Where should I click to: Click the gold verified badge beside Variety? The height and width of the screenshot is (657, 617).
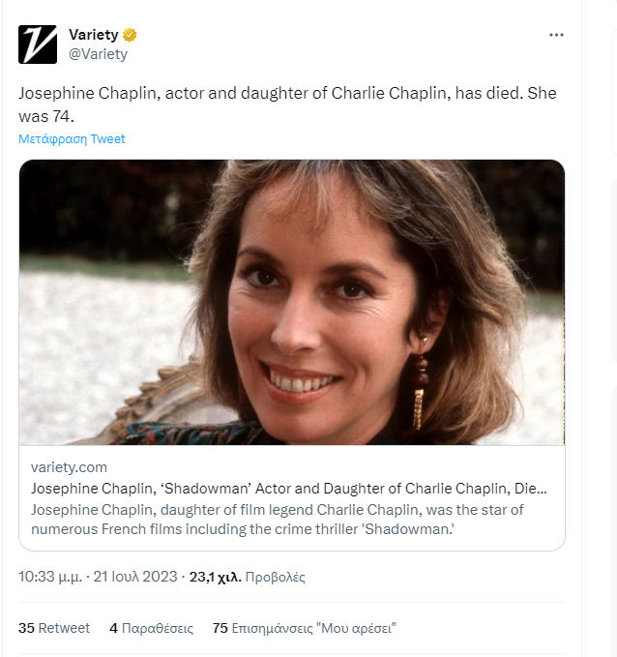(130, 36)
